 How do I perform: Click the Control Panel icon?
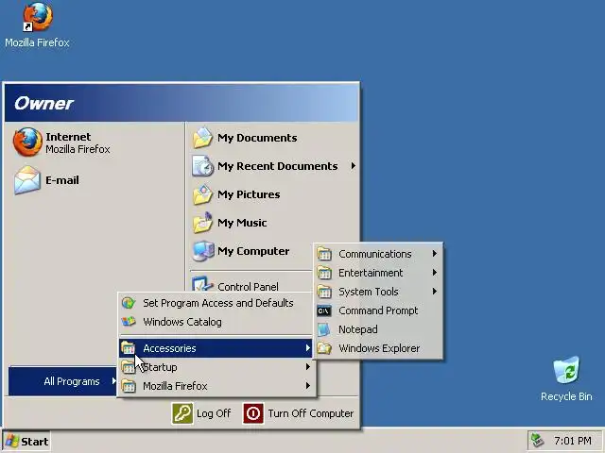(202, 283)
